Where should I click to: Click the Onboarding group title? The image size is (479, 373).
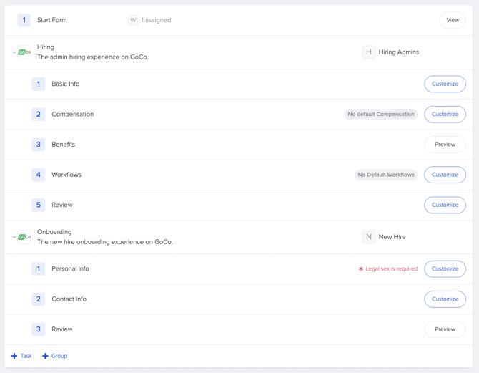click(54, 232)
